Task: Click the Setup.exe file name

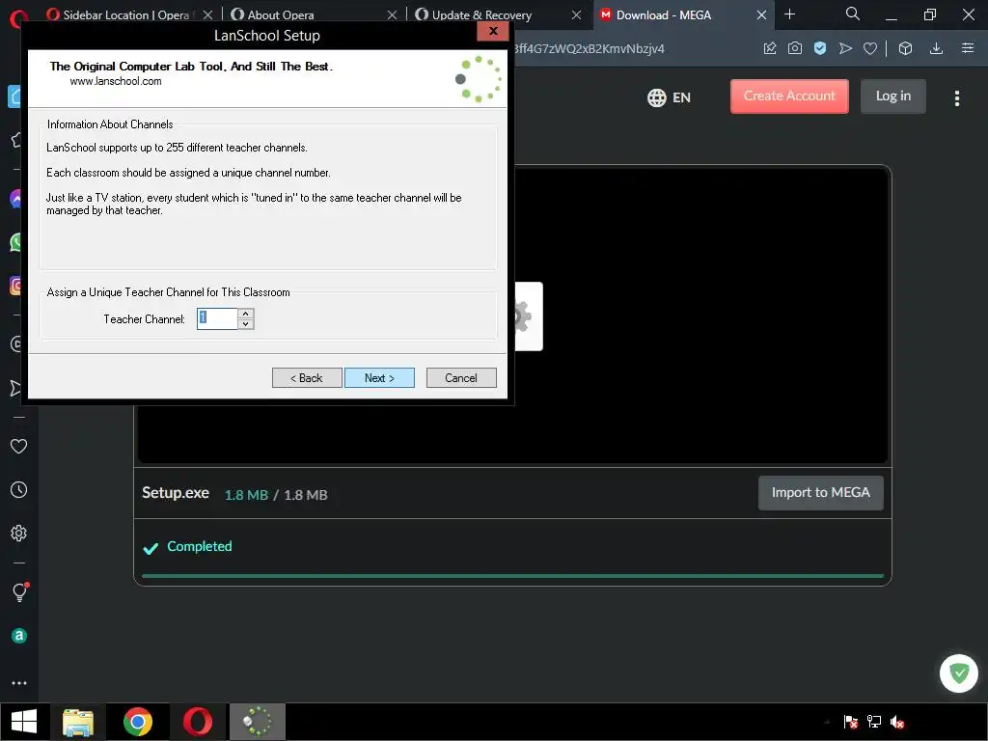Action: [176, 493]
